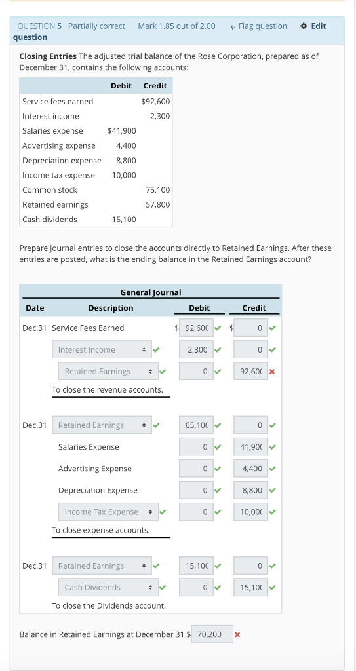Click the red X beside the 70,200 balance

point(237,634)
